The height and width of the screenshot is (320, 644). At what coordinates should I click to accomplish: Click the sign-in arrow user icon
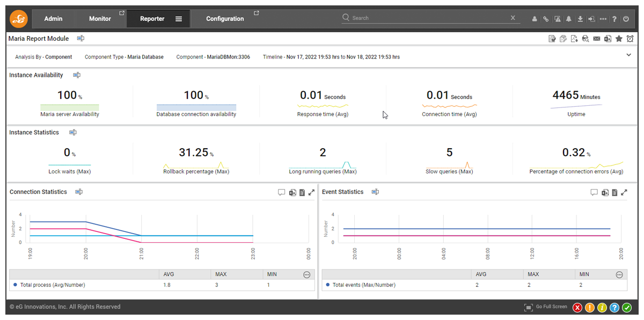(591, 19)
